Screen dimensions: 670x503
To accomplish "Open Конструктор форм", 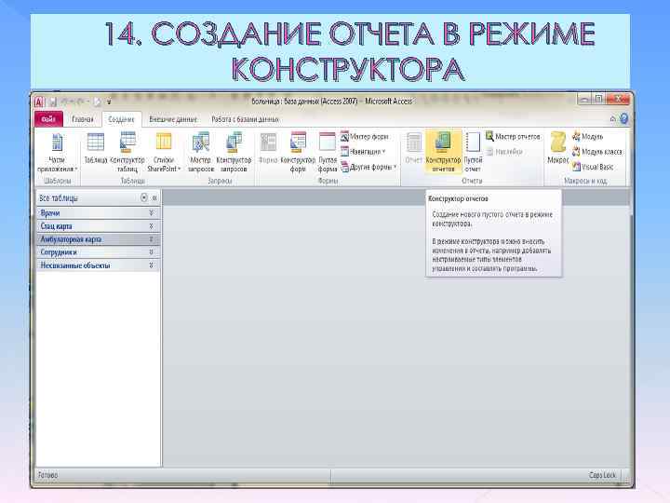I will point(298,153).
